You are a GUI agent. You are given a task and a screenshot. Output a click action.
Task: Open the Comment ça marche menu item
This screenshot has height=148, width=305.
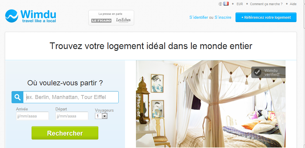click(x=266, y=4)
